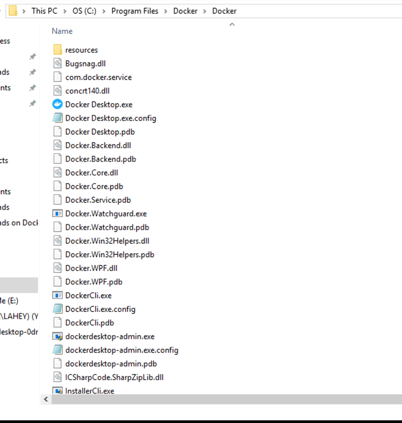The width and height of the screenshot is (402, 423).
Task: Click the horizontal scrollbar track
Action: 227,399
